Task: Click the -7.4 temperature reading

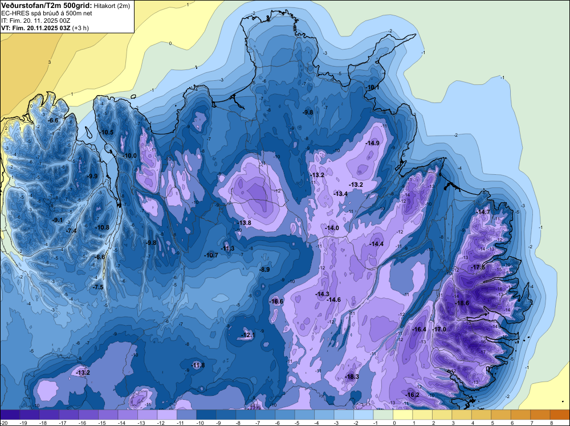Action: tap(71, 231)
